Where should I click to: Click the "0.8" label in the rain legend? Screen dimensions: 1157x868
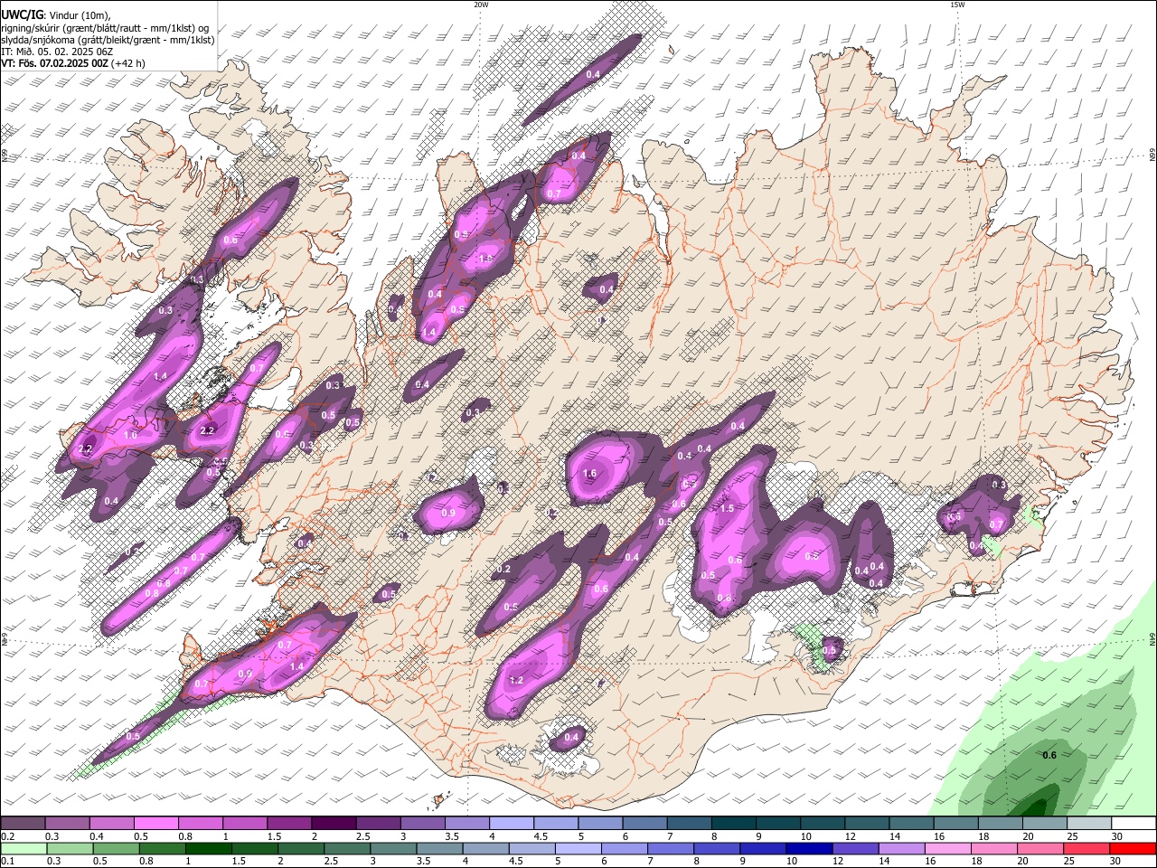[x=146, y=862]
